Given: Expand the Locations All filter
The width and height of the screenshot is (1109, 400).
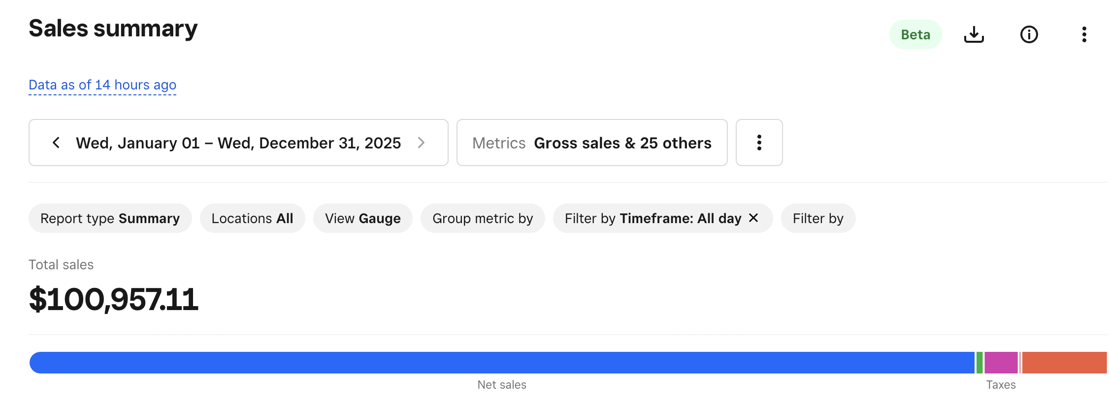Looking at the screenshot, I should click(x=252, y=218).
